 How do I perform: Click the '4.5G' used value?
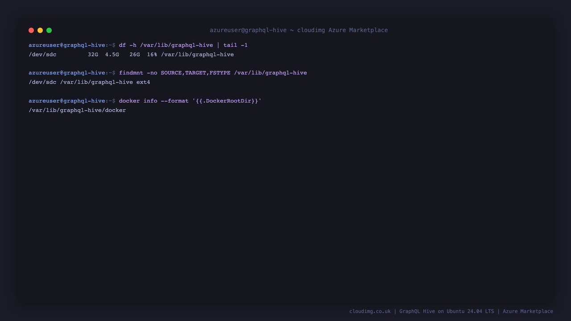(x=112, y=54)
